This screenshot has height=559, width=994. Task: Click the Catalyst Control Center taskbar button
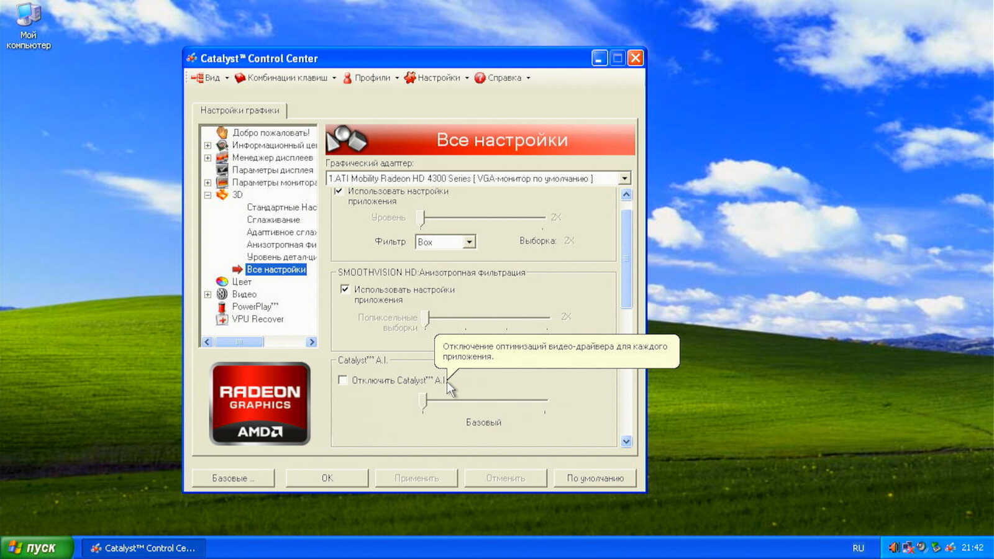143,548
